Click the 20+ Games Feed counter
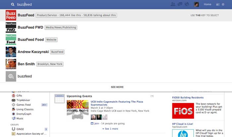 pyautogui.click(x=44, y=105)
